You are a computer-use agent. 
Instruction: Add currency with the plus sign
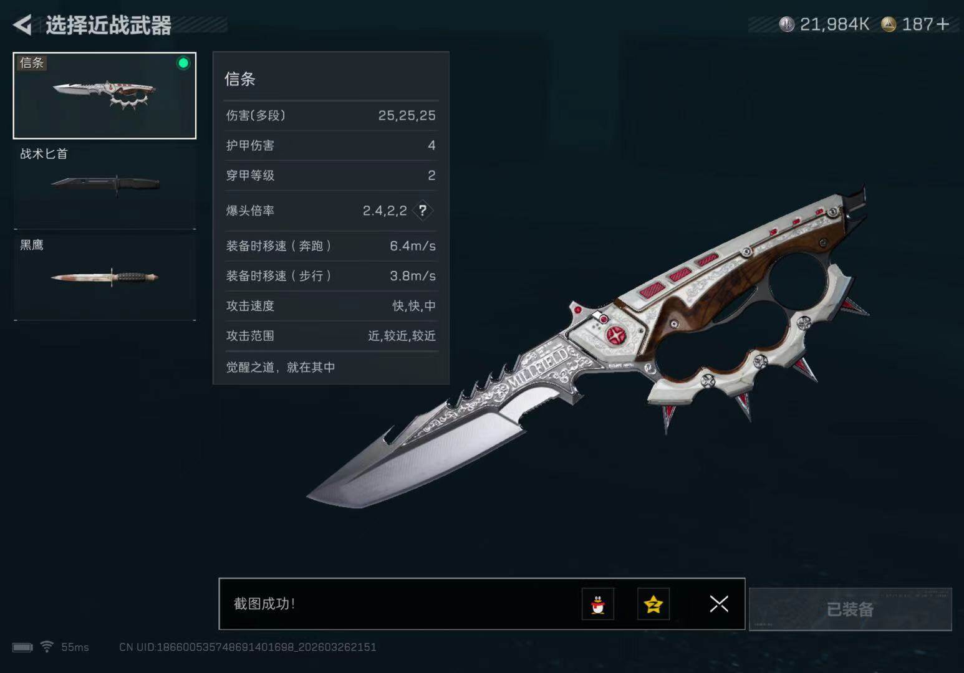tap(943, 24)
